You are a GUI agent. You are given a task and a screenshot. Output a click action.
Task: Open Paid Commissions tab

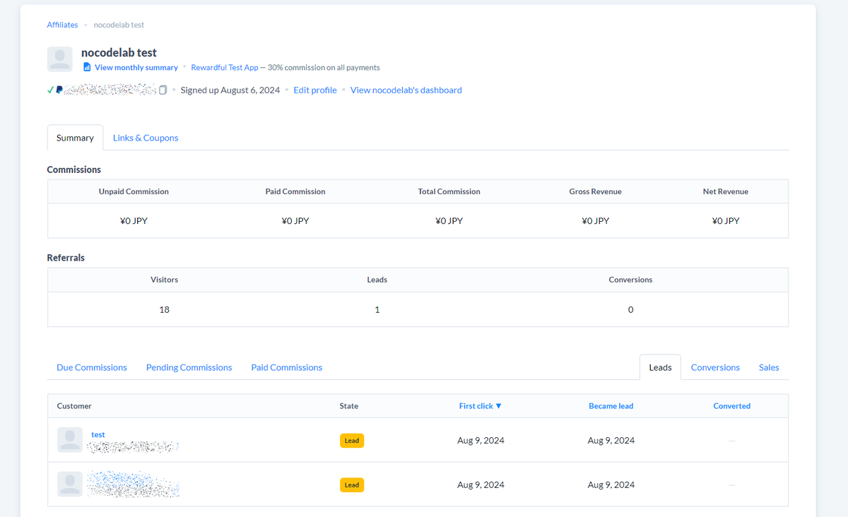point(286,367)
